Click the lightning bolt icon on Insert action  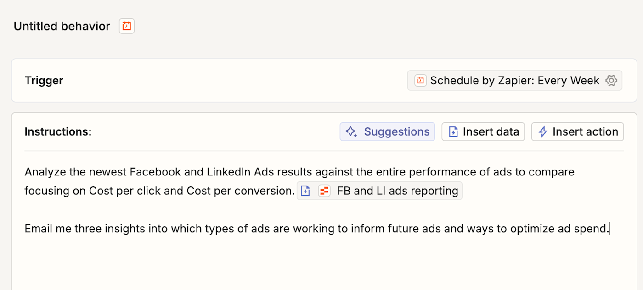(543, 132)
